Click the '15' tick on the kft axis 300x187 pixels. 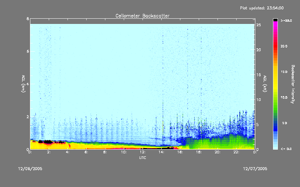[259, 75]
